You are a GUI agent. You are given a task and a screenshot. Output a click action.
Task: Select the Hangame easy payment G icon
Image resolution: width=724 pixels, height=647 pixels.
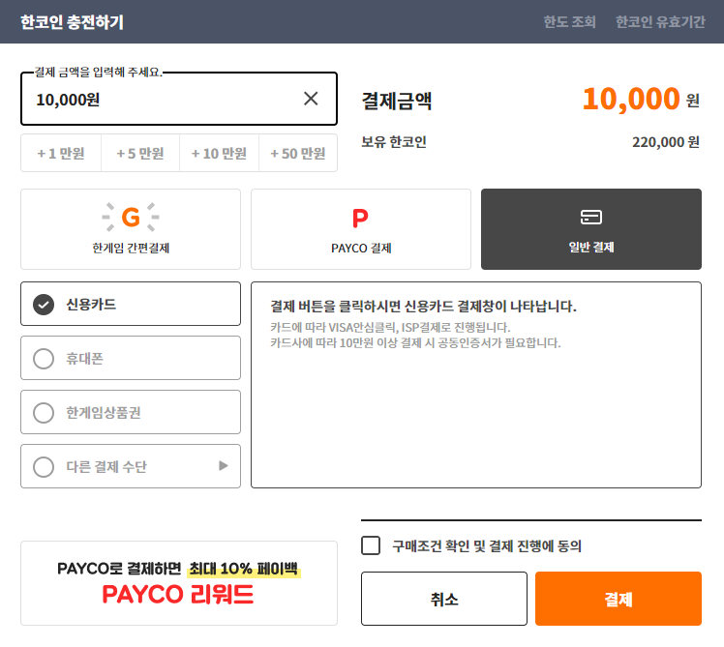coord(131,217)
